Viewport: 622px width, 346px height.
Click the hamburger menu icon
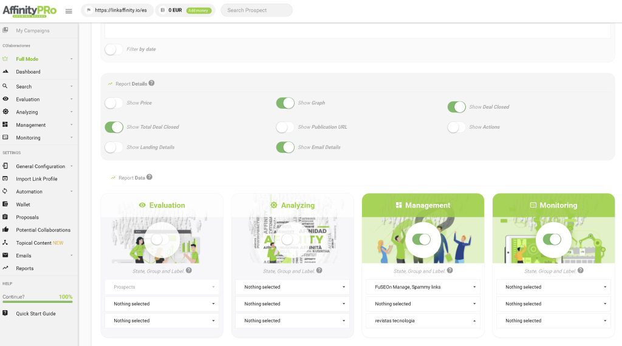[x=69, y=11]
